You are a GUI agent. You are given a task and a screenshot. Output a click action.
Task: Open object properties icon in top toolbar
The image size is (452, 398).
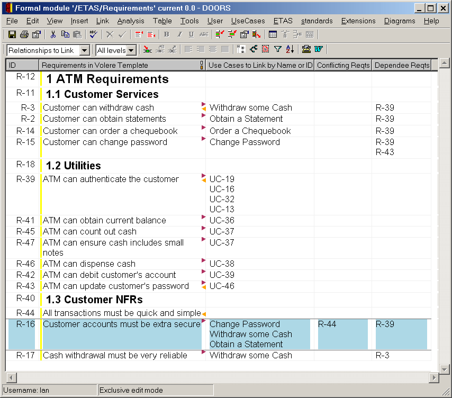point(244,34)
